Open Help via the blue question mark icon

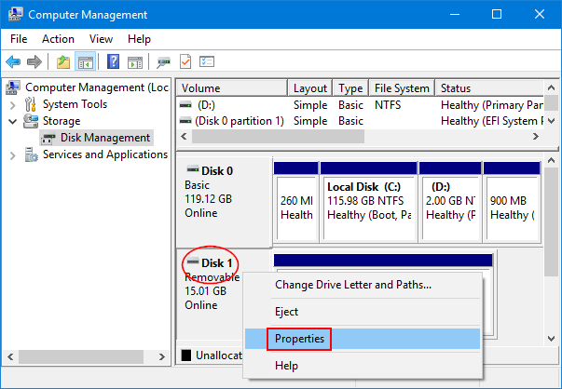click(x=114, y=62)
